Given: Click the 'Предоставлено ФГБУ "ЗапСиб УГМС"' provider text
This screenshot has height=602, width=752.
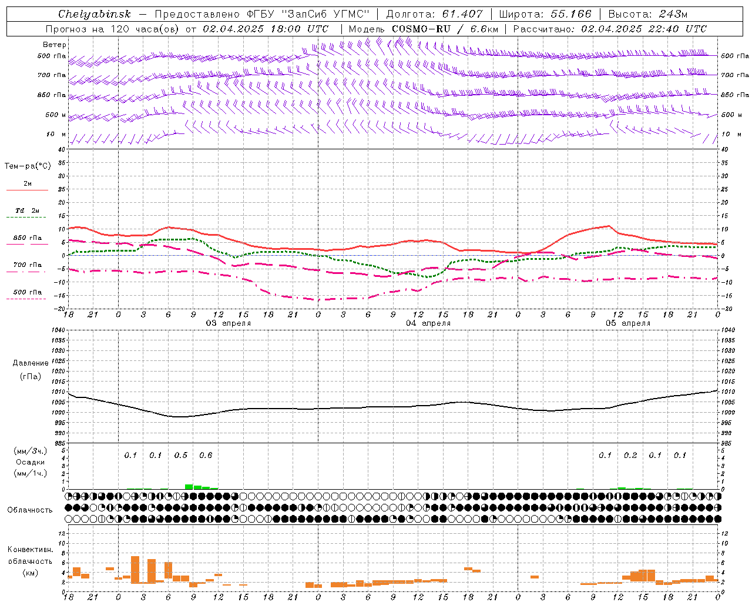Looking at the screenshot, I should coord(261,14).
